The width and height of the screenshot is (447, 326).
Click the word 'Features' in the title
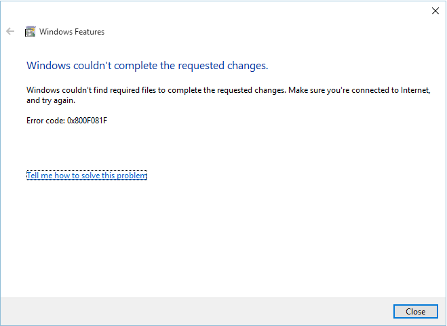(x=90, y=32)
